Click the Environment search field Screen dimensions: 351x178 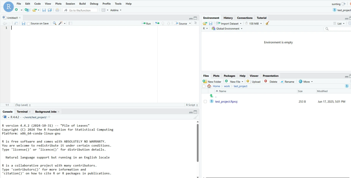(x=338, y=29)
